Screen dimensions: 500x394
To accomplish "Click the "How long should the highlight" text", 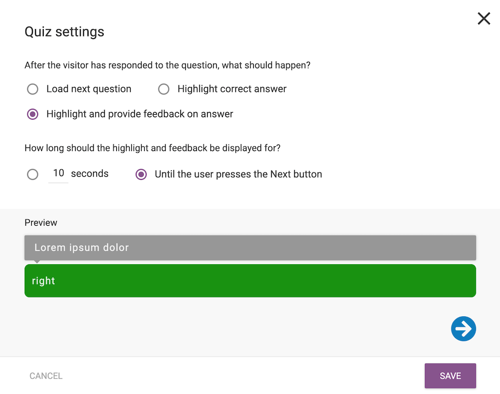I will [153, 148].
